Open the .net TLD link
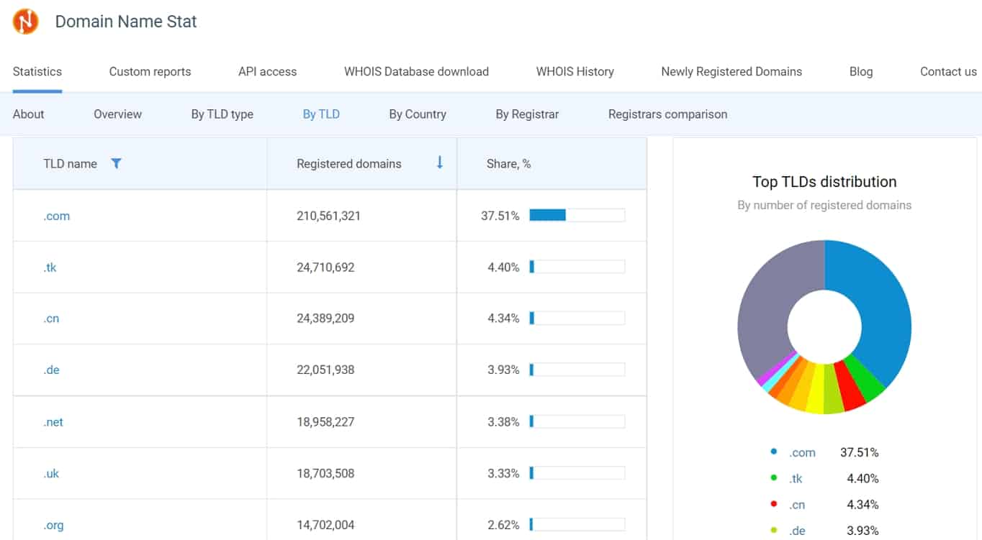 53,422
